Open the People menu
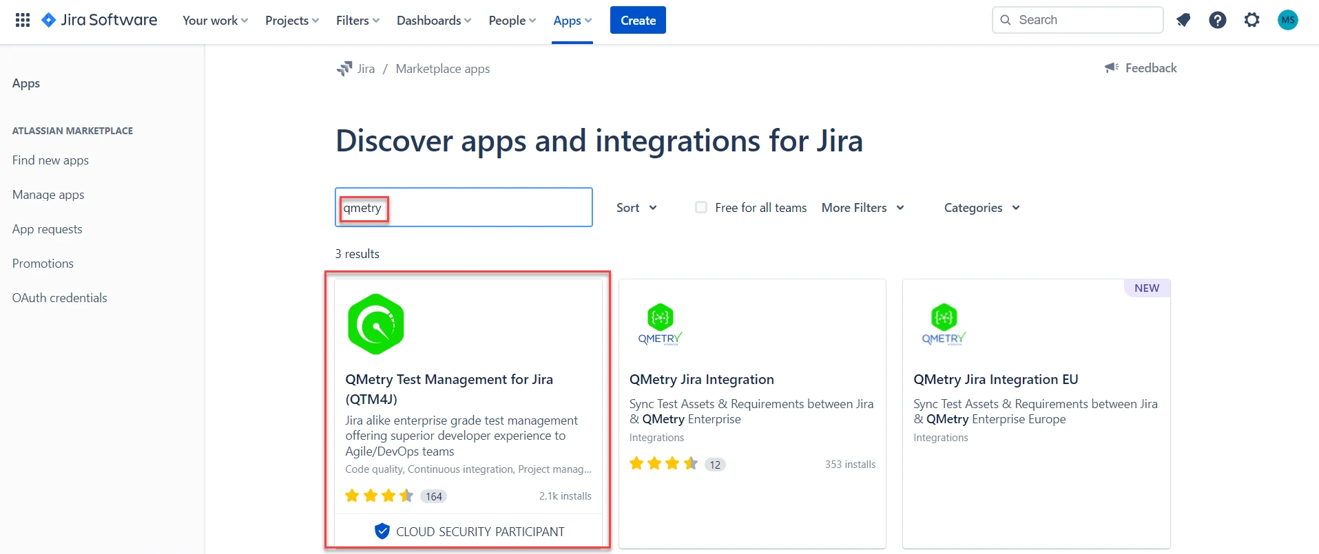 [x=512, y=21]
